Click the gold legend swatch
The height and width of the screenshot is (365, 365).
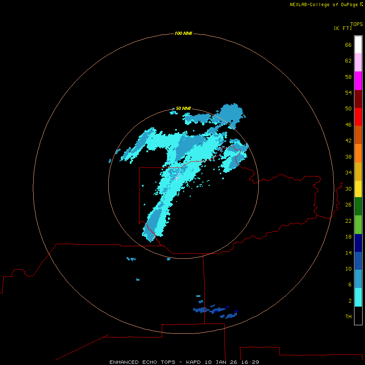point(358,172)
